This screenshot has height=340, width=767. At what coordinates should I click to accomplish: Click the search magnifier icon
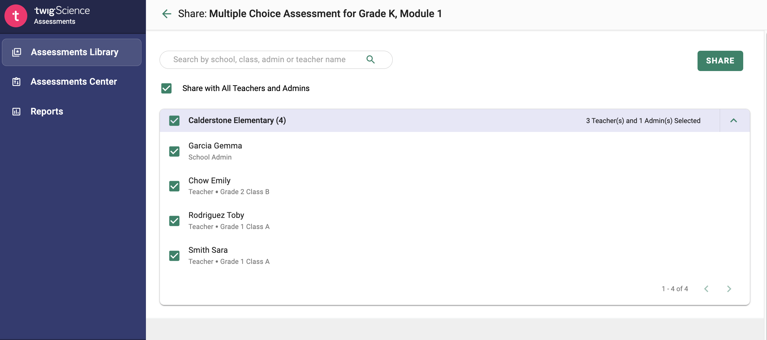pos(370,59)
